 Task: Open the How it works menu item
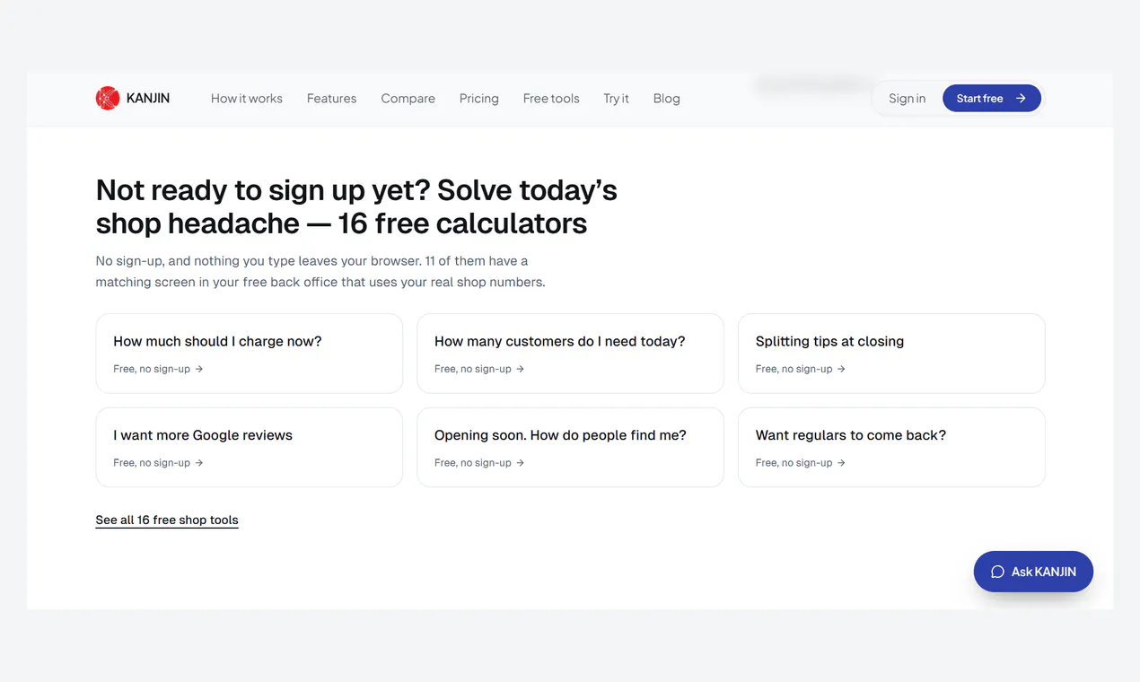coord(247,99)
